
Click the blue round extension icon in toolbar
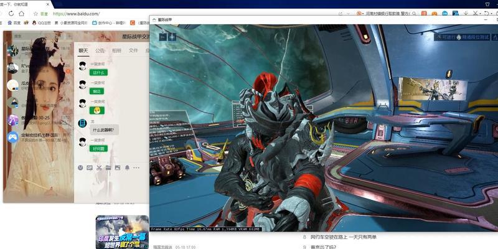click(x=445, y=14)
